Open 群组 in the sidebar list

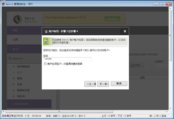click(20, 78)
